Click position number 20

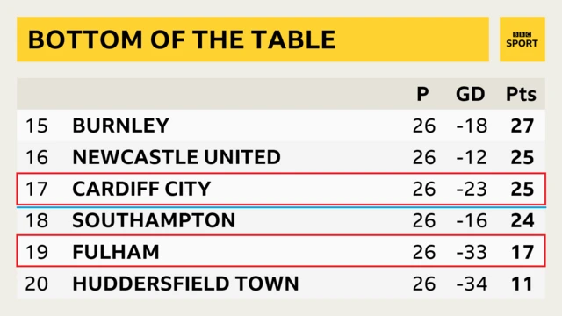(37, 284)
